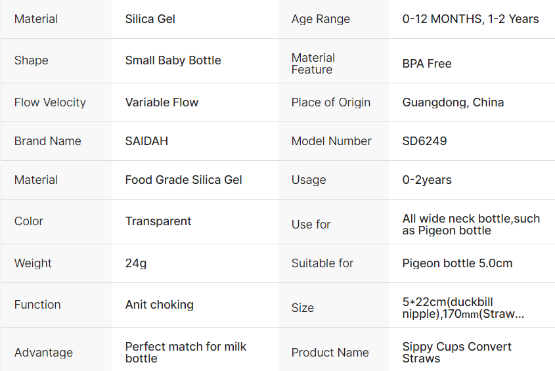Image resolution: width=555 pixels, height=371 pixels.
Task: Click the '0-12 MONTHS, 1-2 Years' value
Action: [x=470, y=19]
